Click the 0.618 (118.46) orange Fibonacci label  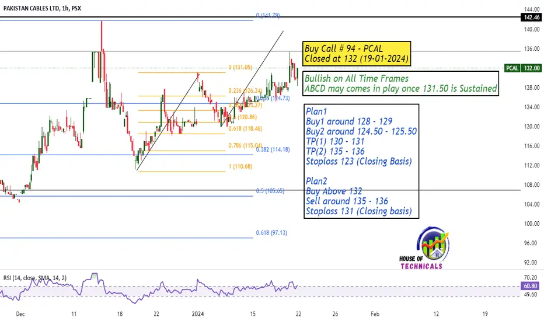point(245,128)
